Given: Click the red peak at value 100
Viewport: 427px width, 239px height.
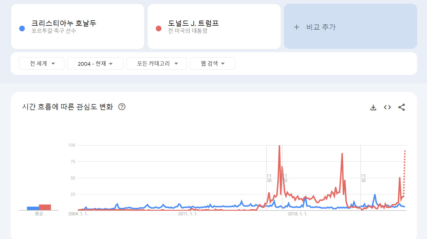Looking at the screenshot, I should (279, 146).
